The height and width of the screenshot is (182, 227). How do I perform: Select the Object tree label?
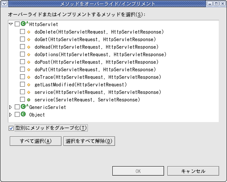[x=37, y=115]
